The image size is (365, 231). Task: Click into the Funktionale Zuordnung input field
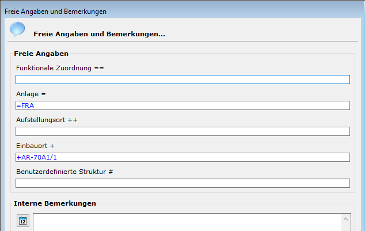[x=182, y=79]
